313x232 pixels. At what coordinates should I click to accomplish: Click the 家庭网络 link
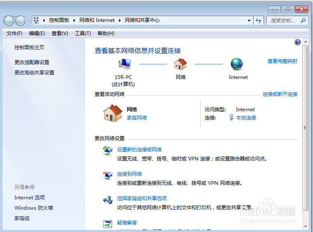pyautogui.click(x=137, y=118)
